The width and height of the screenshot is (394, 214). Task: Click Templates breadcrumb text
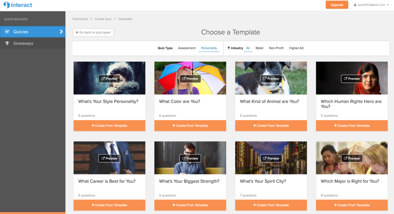click(x=125, y=19)
